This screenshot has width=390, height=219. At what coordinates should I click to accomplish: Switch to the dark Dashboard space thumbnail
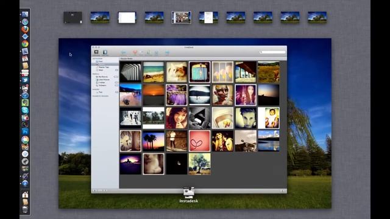click(x=73, y=18)
